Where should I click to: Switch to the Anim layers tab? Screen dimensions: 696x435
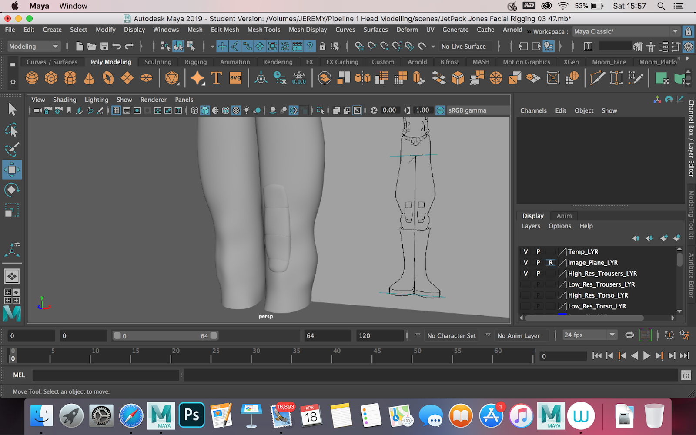tap(564, 216)
